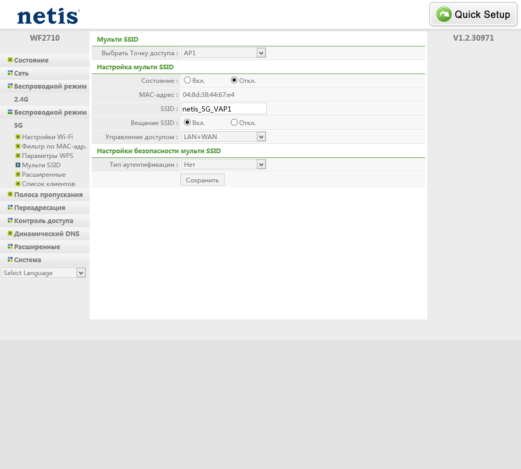Click the Сохранить button
The height and width of the screenshot is (469, 521).
point(202,180)
